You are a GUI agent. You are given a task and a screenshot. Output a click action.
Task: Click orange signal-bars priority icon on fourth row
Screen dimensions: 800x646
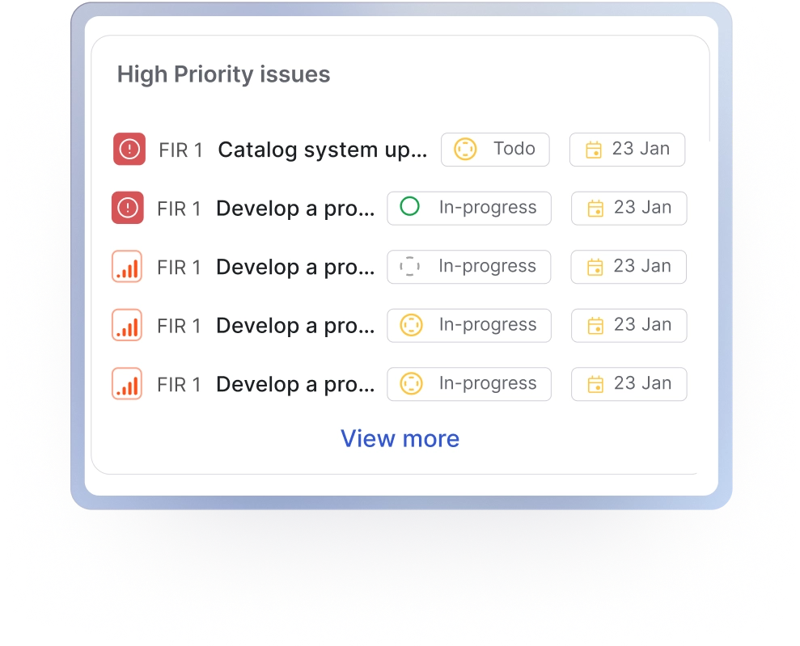click(127, 325)
